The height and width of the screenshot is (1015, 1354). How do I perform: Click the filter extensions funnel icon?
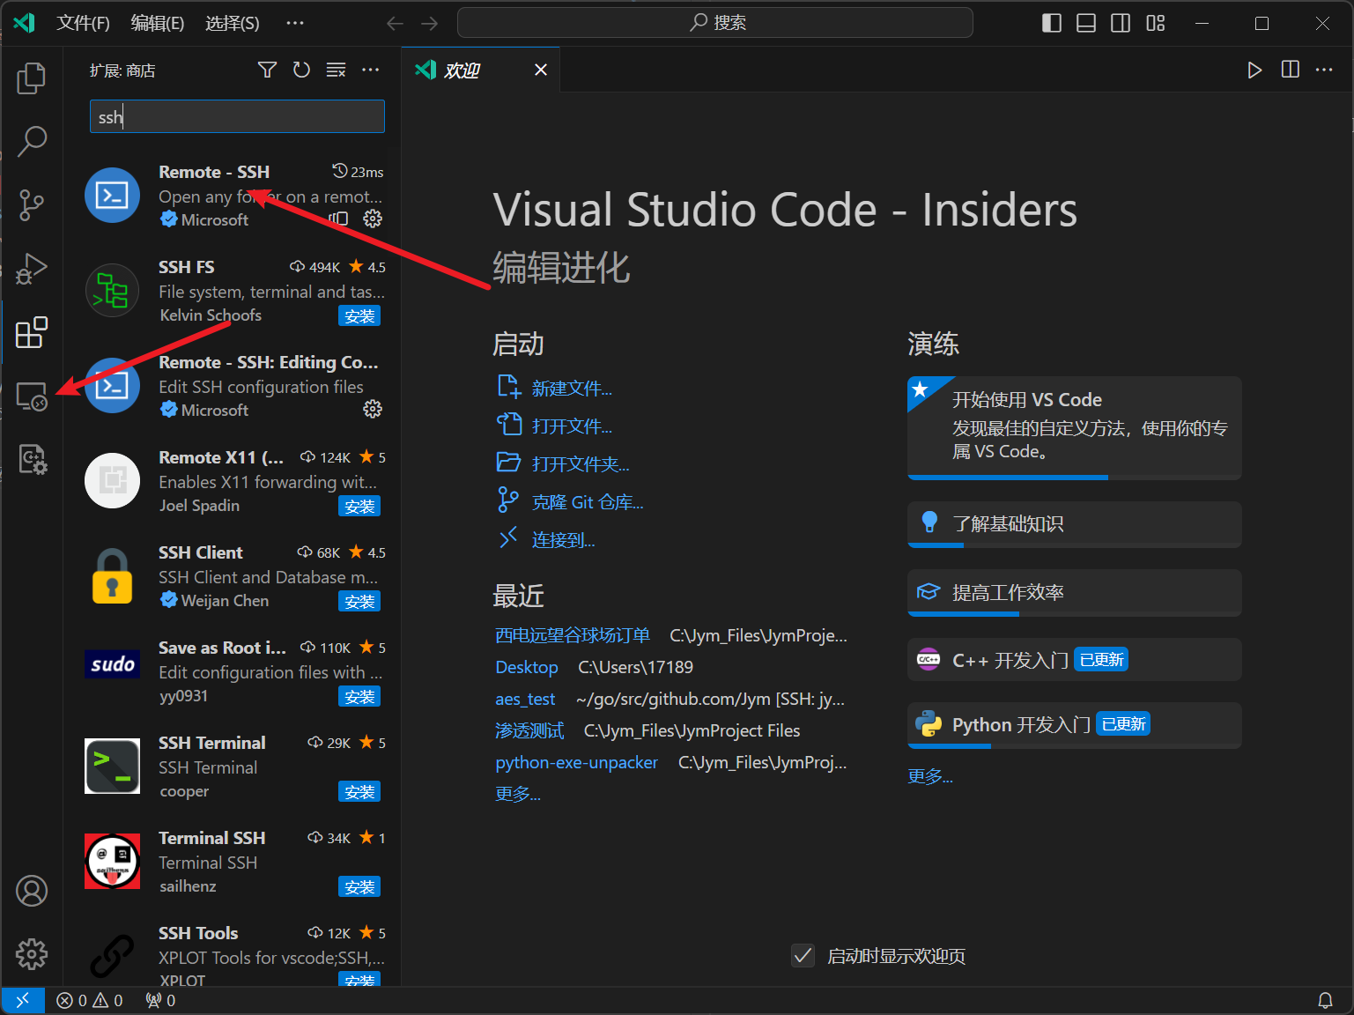click(267, 70)
